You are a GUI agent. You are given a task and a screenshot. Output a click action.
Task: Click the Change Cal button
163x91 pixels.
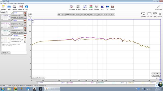6,53
